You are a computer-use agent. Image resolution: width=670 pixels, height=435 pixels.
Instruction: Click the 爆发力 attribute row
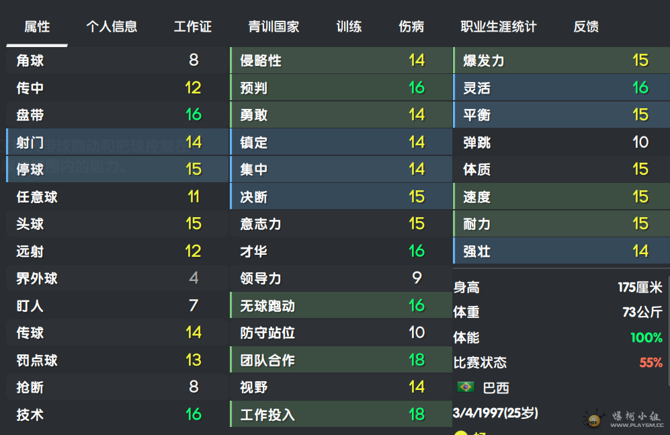561,61
